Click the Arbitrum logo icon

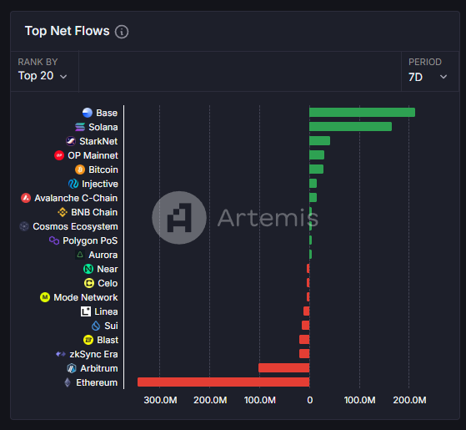72,368
